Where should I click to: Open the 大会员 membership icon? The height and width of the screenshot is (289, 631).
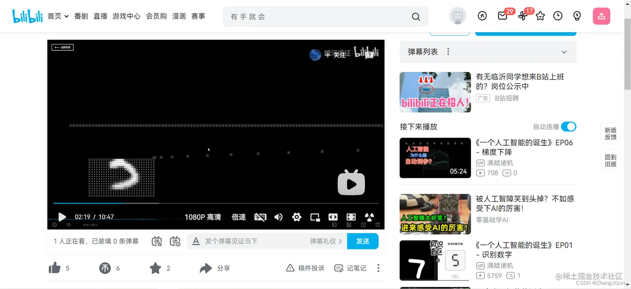point(482,16)
